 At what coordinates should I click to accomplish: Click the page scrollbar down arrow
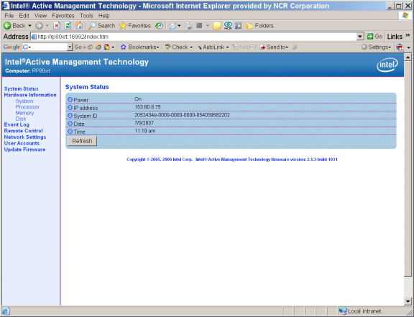408,301
